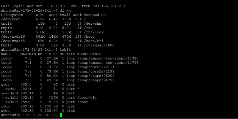Screen dimensions: 238x119
Task: Click the xvda disk name
Action: coord(5,84)
